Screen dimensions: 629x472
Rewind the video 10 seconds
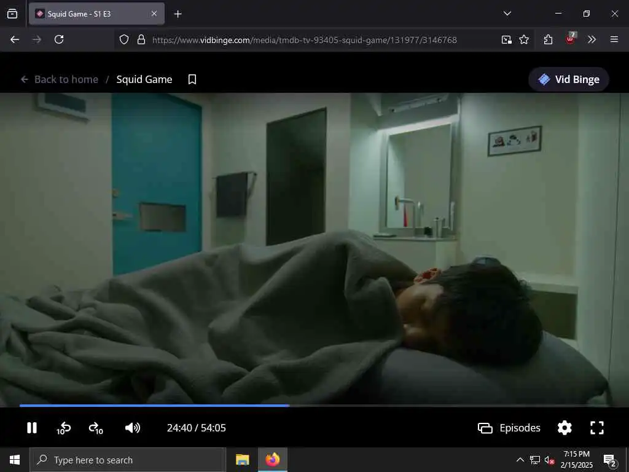63,428
